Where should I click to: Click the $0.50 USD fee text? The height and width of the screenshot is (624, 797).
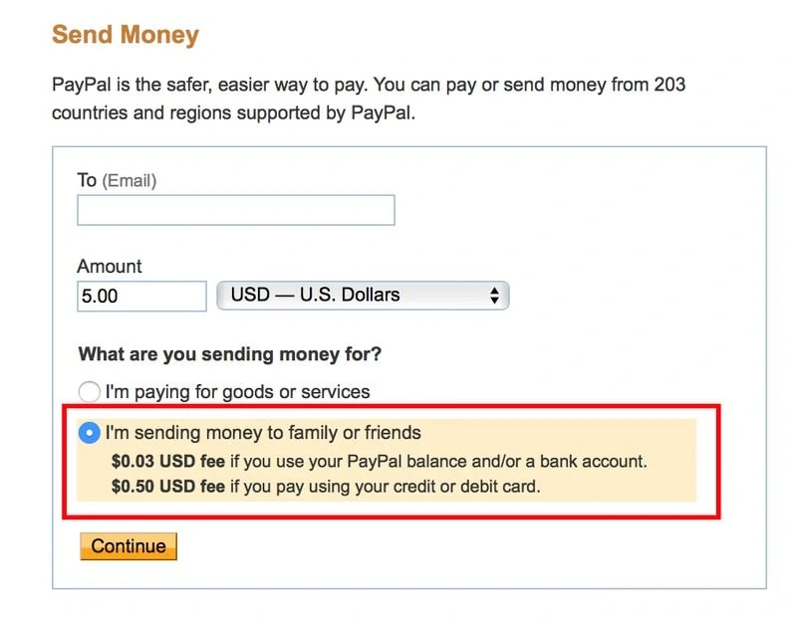tap(168, 487)
